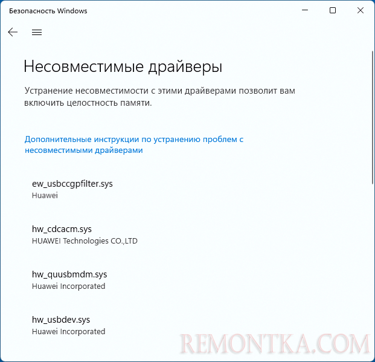Viewport: 375px width, 362px height.
Task: Open the hamburger navigation menu
Action: click(x=37, y=32)
